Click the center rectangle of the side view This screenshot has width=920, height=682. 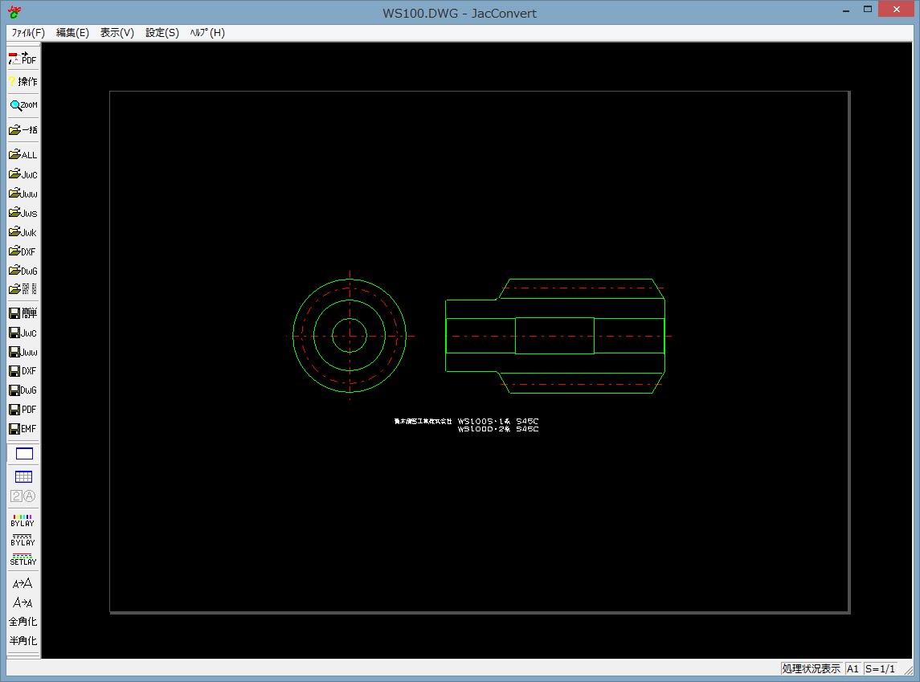pos(554,336)
